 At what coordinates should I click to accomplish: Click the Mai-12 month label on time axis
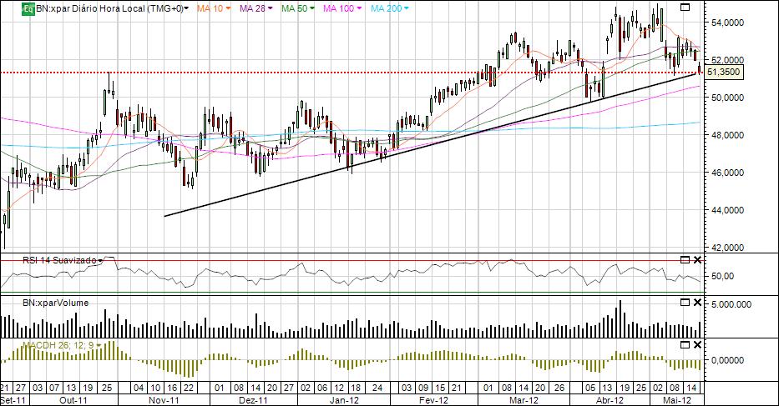point(677,400)
